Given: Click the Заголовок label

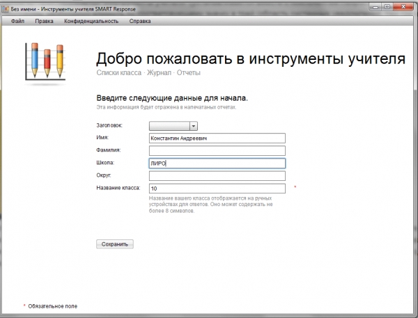Looking at the screenshot, I should pyautogui.click(x=109, y=125).
